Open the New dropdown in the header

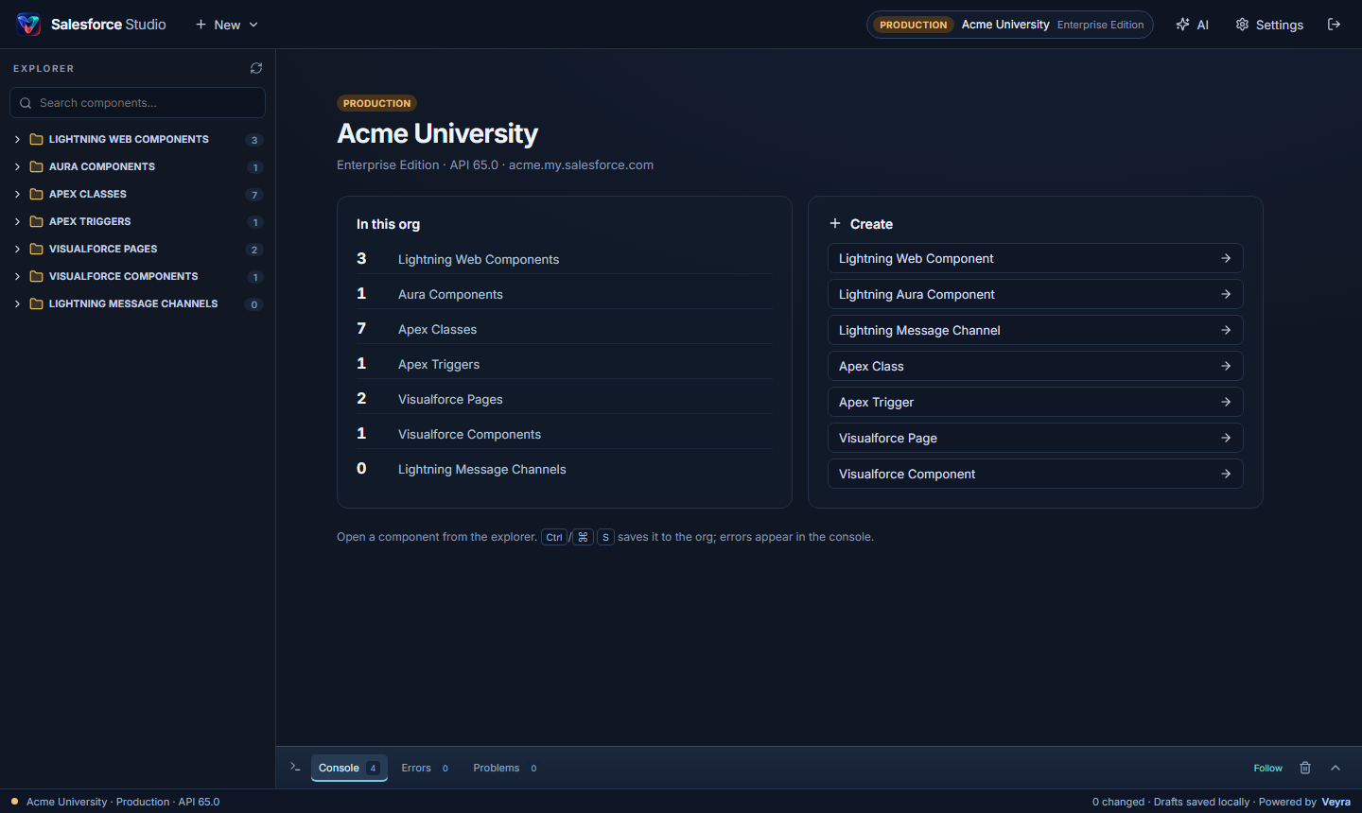[x=227, y=25]
